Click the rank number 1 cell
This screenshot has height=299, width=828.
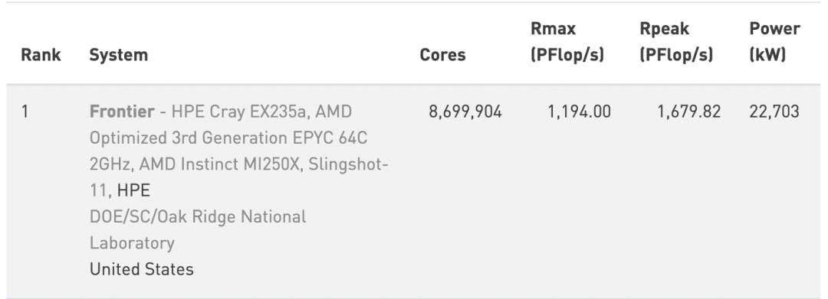pos(25,112)
